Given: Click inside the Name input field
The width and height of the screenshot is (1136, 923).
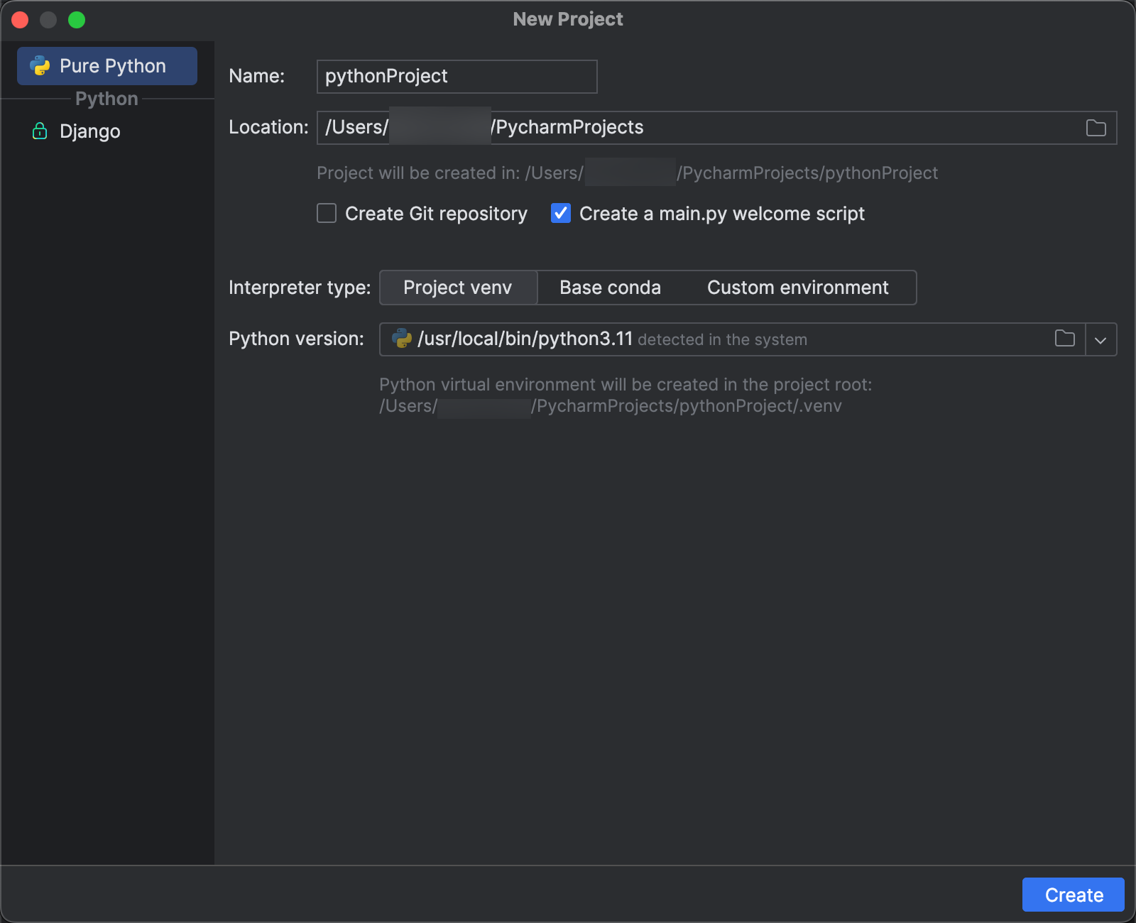Looking at the screenshot, I should (x=456, y=76).
